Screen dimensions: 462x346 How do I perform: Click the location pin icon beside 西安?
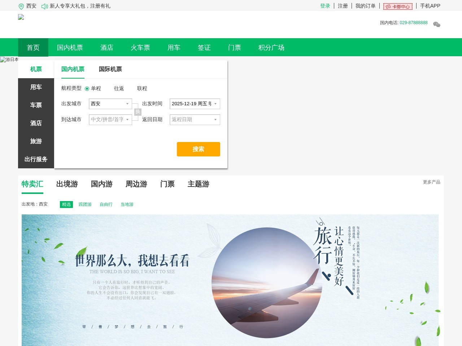click(21, 6)
